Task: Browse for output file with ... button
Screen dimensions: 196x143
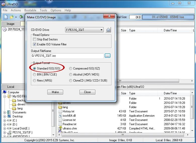Action: click(x=107, y=56)
